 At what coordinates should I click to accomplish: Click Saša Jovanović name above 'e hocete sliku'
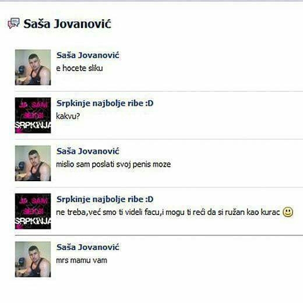click(x=87, y=55)
